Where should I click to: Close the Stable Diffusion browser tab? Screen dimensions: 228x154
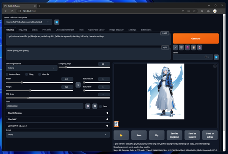point(35,6)
